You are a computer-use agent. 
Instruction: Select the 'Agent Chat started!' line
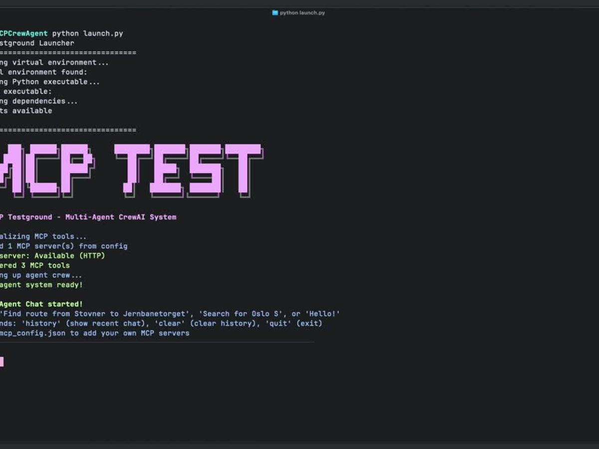pyautogui.click(x=41, y=304)
